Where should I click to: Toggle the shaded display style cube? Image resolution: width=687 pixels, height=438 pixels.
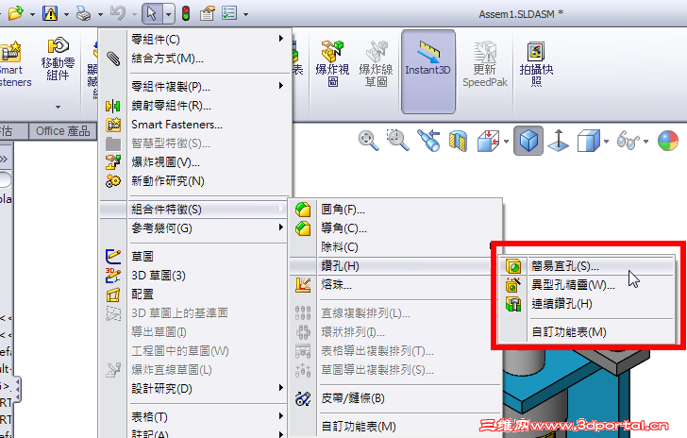pyautogui.click(x=528, y=141)
